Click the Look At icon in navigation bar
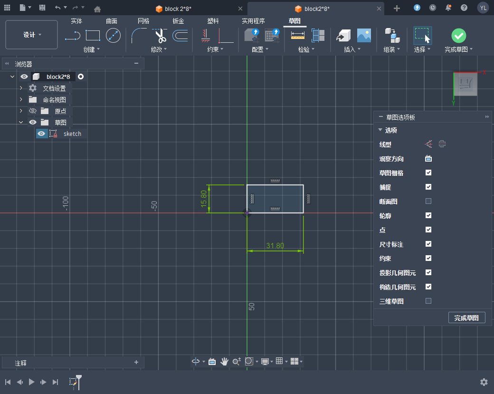The height and width of the screenshot is (394, 494). point(212,361)
